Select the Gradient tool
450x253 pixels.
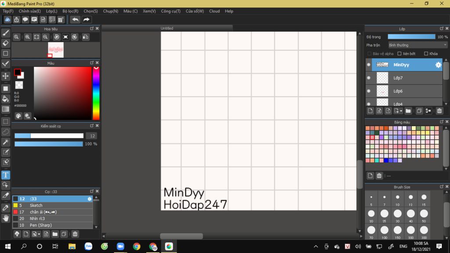click(6, 109)
